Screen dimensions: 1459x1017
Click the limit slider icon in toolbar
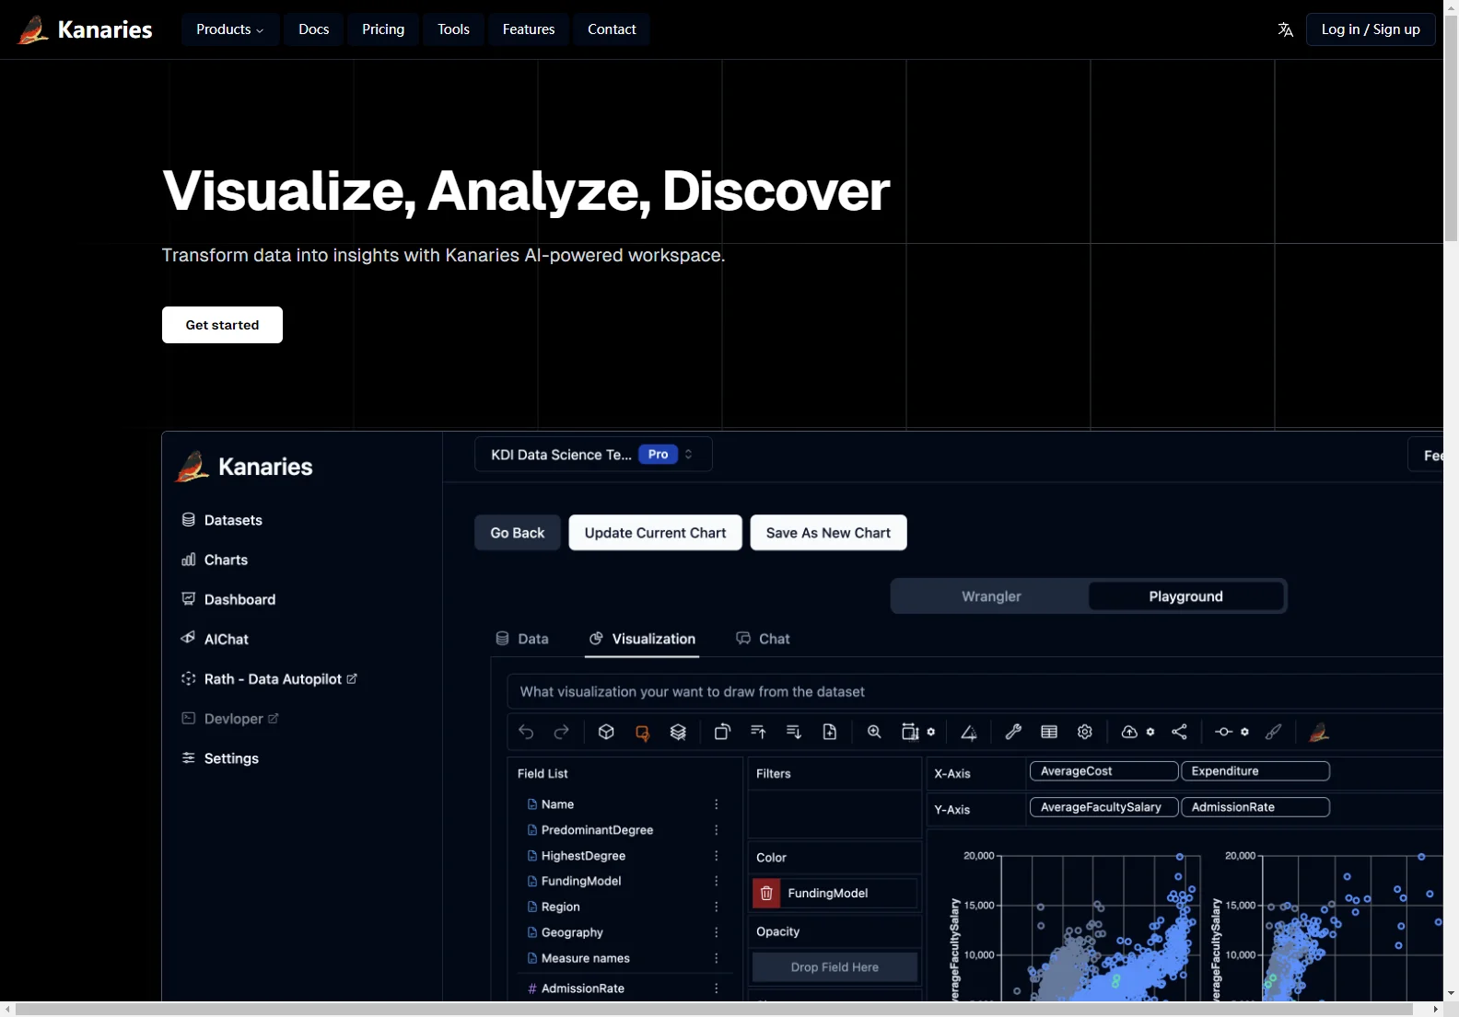point(1223,732)
